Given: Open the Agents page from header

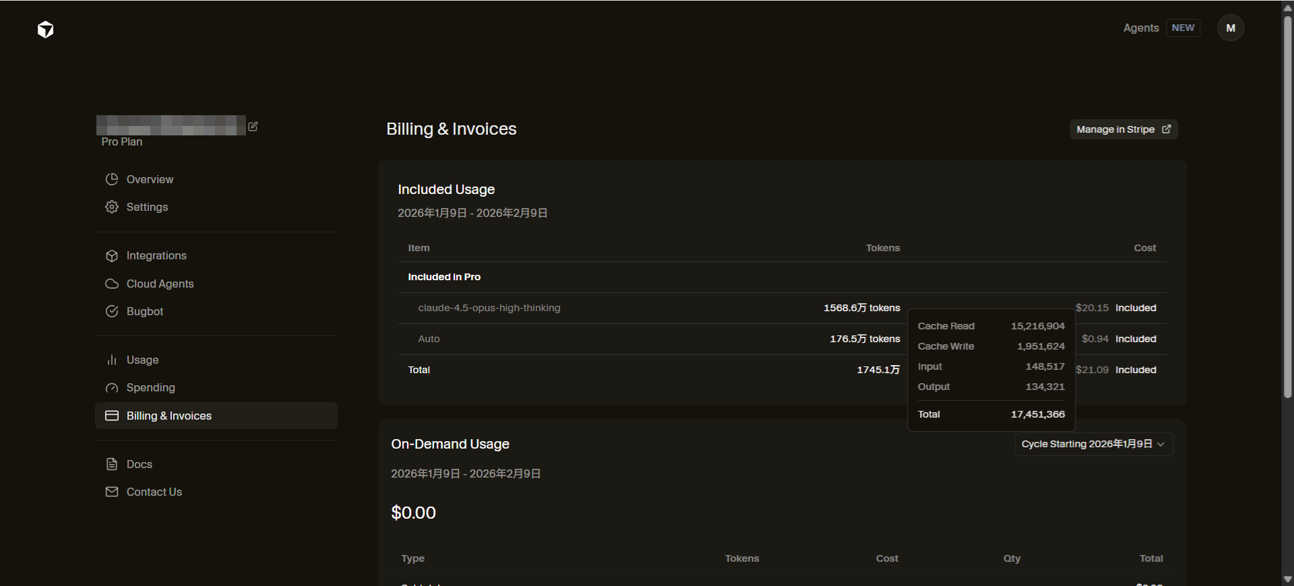Looking at the screenshot, I should (1140, 28).
